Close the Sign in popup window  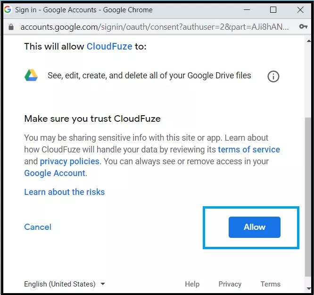(x=300, y=9)
